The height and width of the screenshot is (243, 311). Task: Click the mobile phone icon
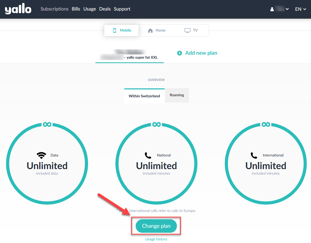tap(115, 30)
